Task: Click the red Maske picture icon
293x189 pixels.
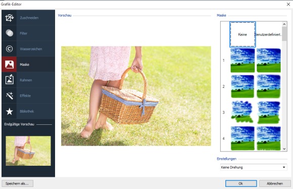Action: pyautogui.click(x=9, y=65)
